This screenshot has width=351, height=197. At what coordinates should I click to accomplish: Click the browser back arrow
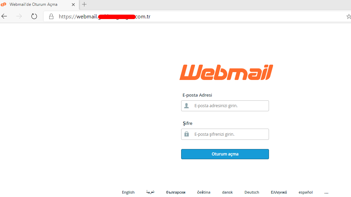click(x=4, y=16)
